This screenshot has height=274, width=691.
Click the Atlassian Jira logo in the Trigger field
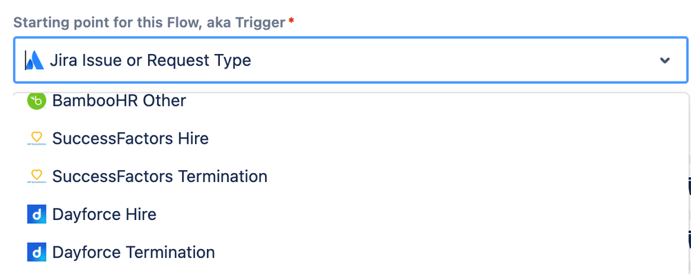[35, 60]
